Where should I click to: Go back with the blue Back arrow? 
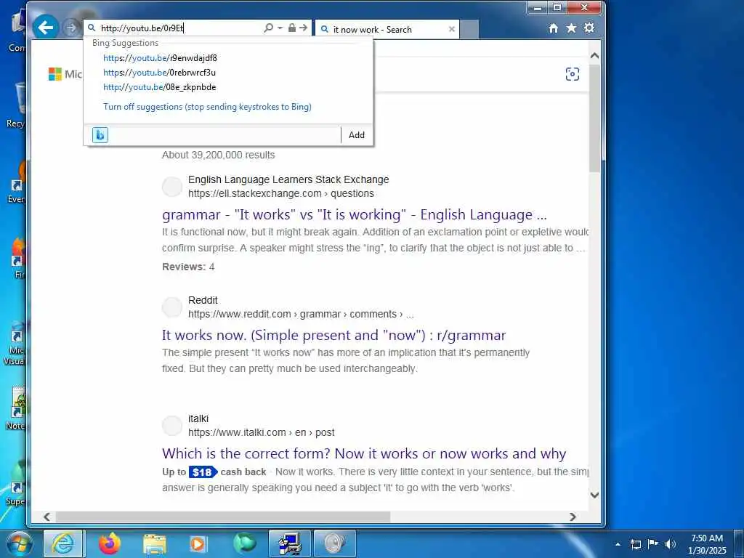click(46, 28)
